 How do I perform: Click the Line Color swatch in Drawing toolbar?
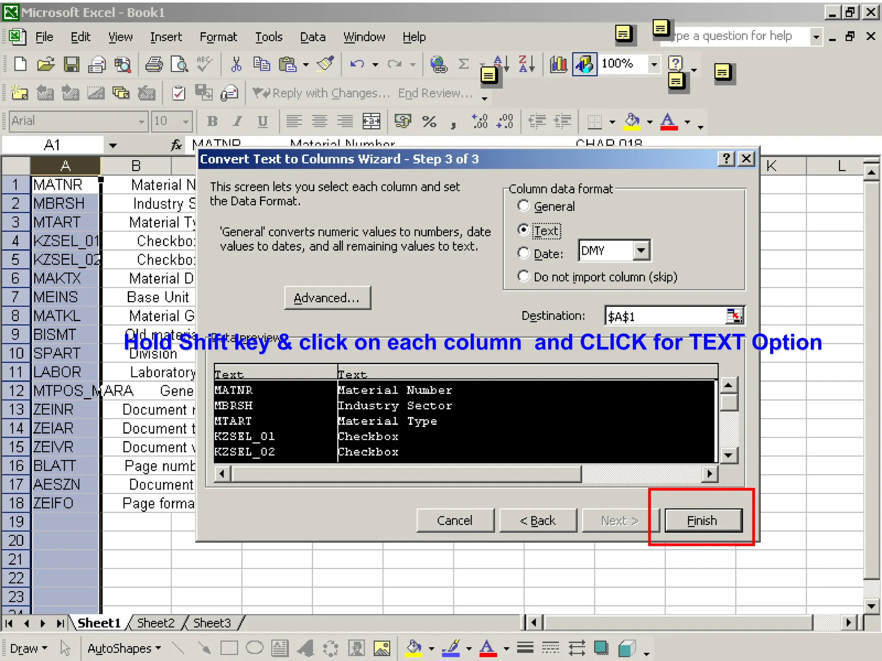tap(451, 648)
